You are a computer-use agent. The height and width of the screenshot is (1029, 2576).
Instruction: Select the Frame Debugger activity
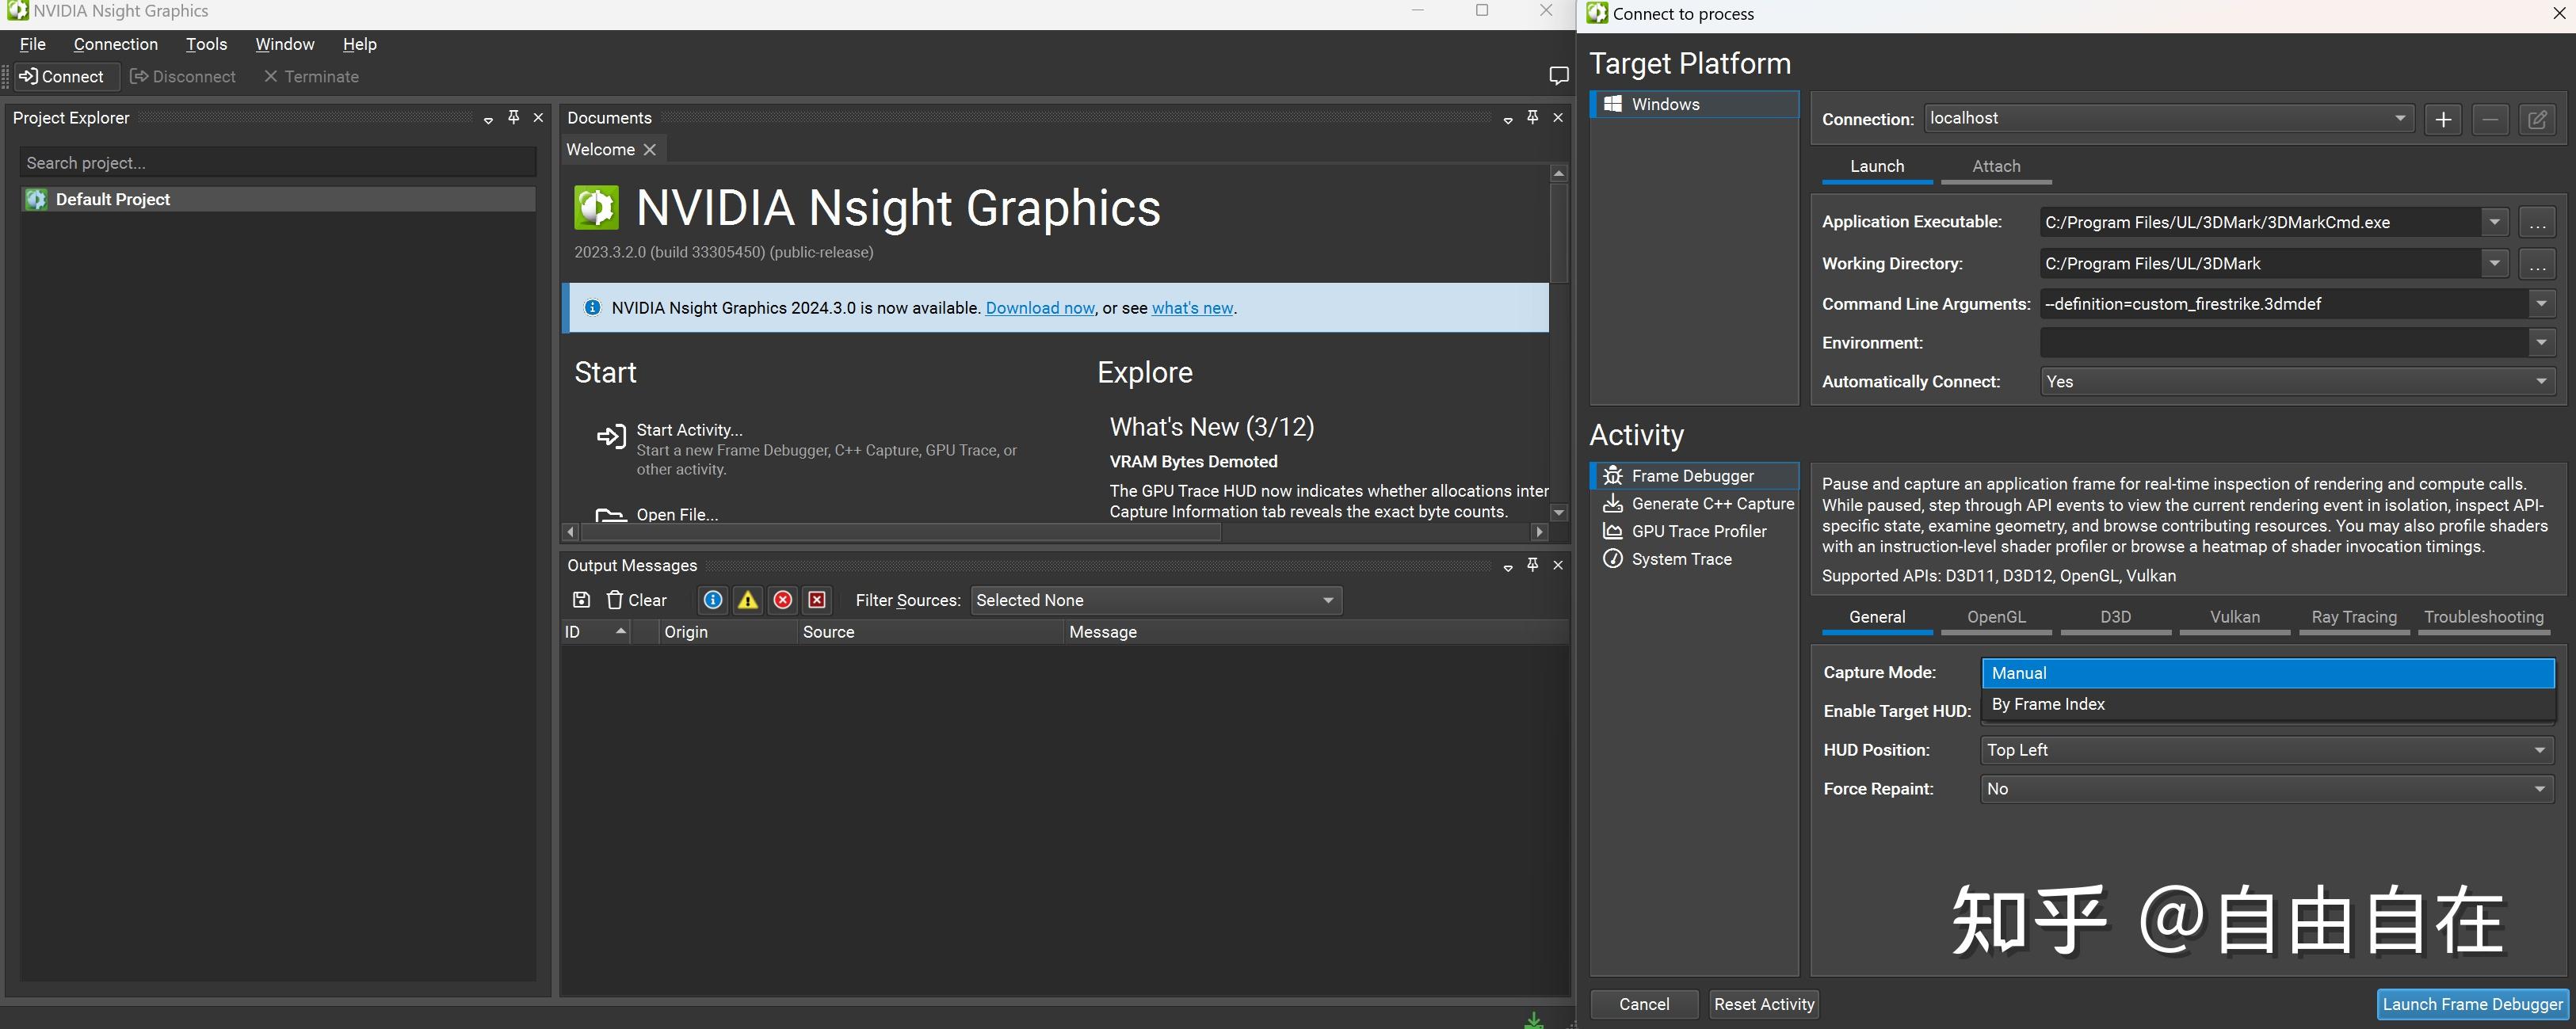[1694, 475]
